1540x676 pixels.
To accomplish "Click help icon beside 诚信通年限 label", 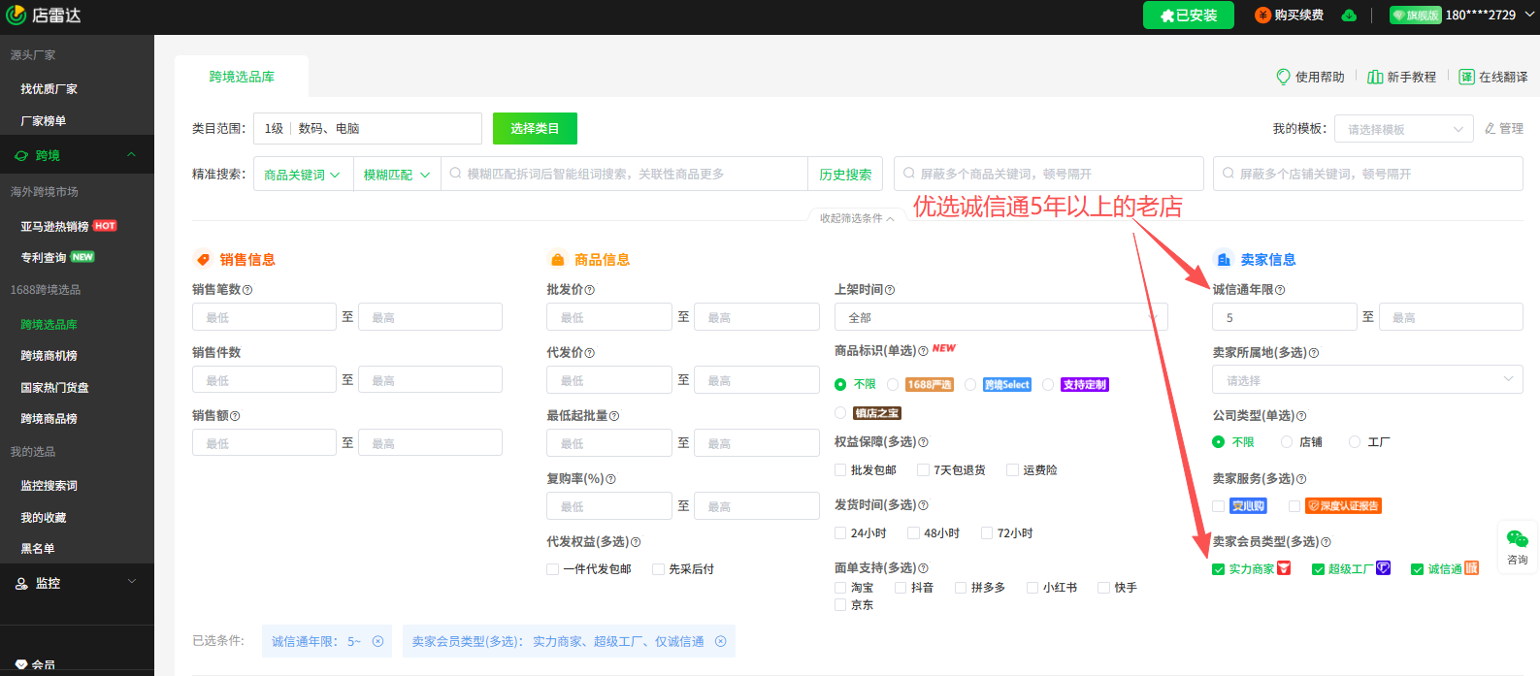I will coord(1280,290).
